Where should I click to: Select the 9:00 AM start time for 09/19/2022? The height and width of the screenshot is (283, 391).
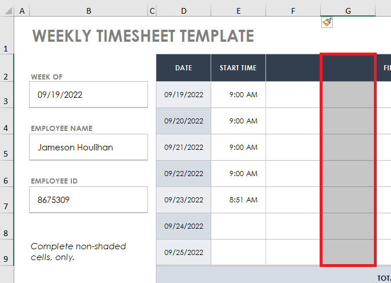click(x=239, y=95)
